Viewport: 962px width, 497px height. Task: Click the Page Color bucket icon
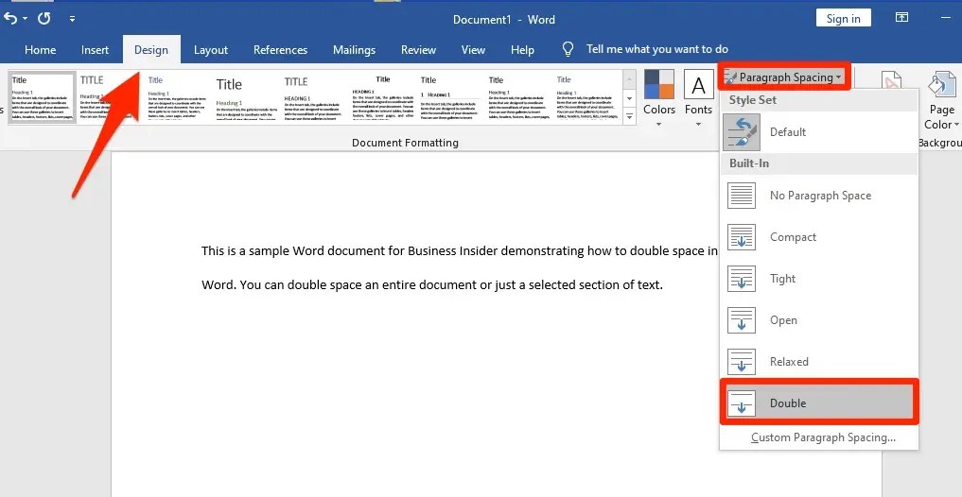[x=942, y=86]
